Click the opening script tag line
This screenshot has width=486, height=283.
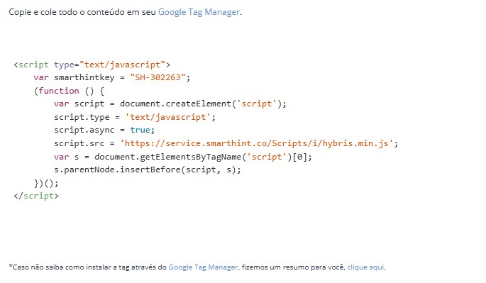pos(92,65)
